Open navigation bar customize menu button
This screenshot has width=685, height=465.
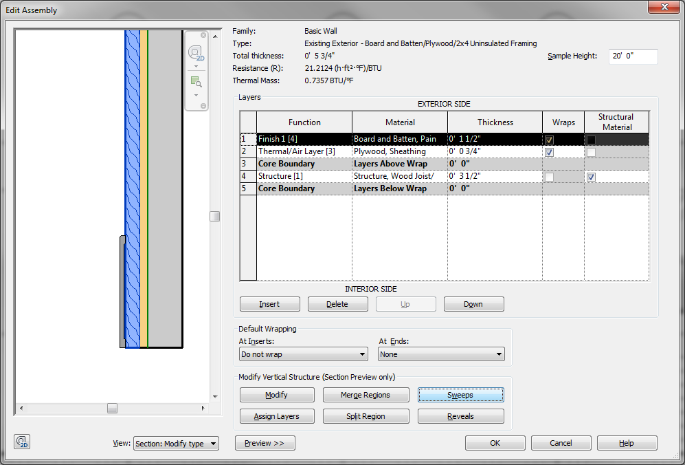(203, 106)
